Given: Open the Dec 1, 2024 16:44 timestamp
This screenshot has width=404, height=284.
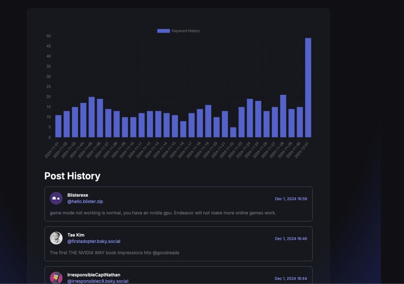Looking at the screenshot, I should point(291,278).
